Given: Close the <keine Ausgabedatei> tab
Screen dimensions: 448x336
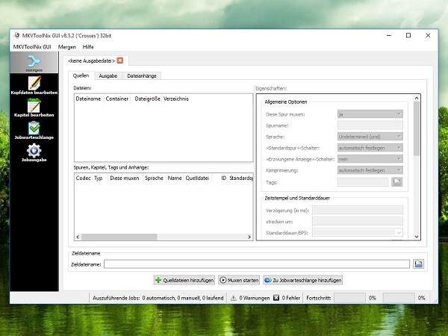Looking at the screenshot, I should pyautogui.click(x=120, y=60).
